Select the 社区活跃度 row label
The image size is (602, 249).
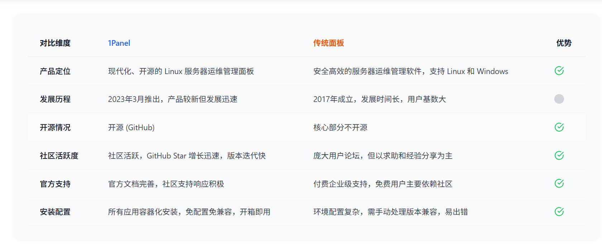pos(59,156)
